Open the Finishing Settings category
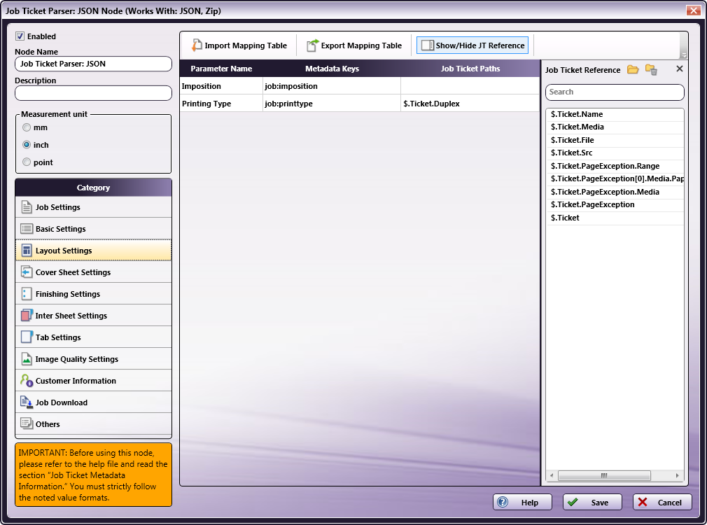Screen dimensions: 707x525 (93, 293)
